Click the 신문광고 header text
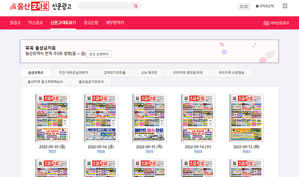299x177 pixels. coord(62,6)
